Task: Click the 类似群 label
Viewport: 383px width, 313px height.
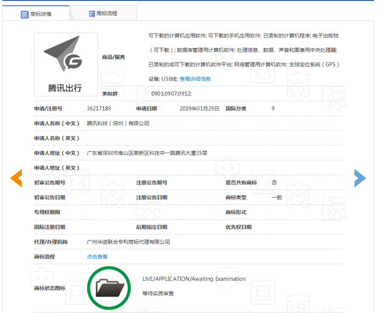Action: pos(109,94)
